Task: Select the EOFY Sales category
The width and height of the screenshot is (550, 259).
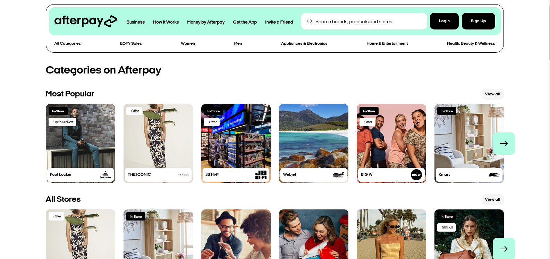Action: pyautogui.click(x=131, y=43)
